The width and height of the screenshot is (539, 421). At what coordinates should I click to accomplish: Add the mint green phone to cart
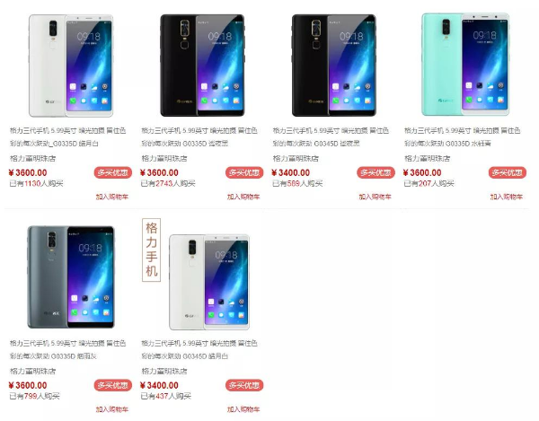click(x=507, y=197)
